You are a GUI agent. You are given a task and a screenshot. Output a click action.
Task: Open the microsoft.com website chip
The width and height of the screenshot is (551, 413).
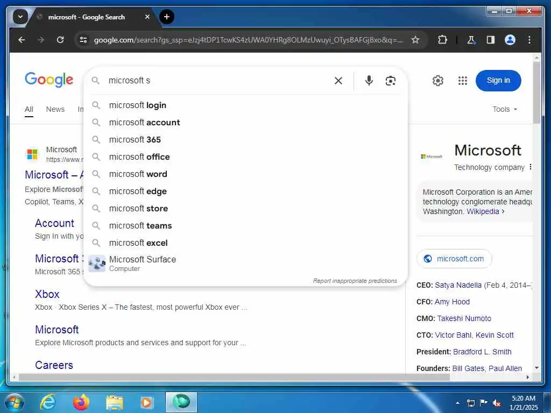454,259
